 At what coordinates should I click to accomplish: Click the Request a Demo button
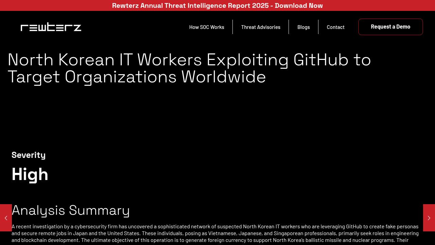[390, 27]
